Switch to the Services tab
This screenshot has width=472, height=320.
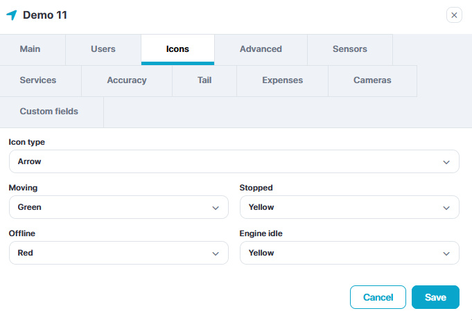click(x=38, y=80)
